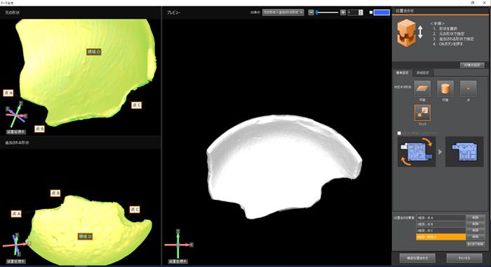Toggle the white checkbox beside the blue swatch
This screenshot has height=267, width=491.
coord(371,13)
